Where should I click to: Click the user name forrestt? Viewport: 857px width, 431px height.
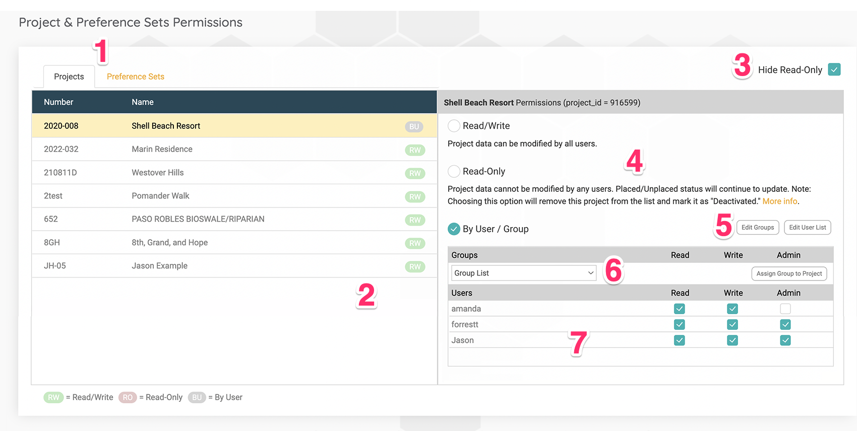[x=465, y=325]
